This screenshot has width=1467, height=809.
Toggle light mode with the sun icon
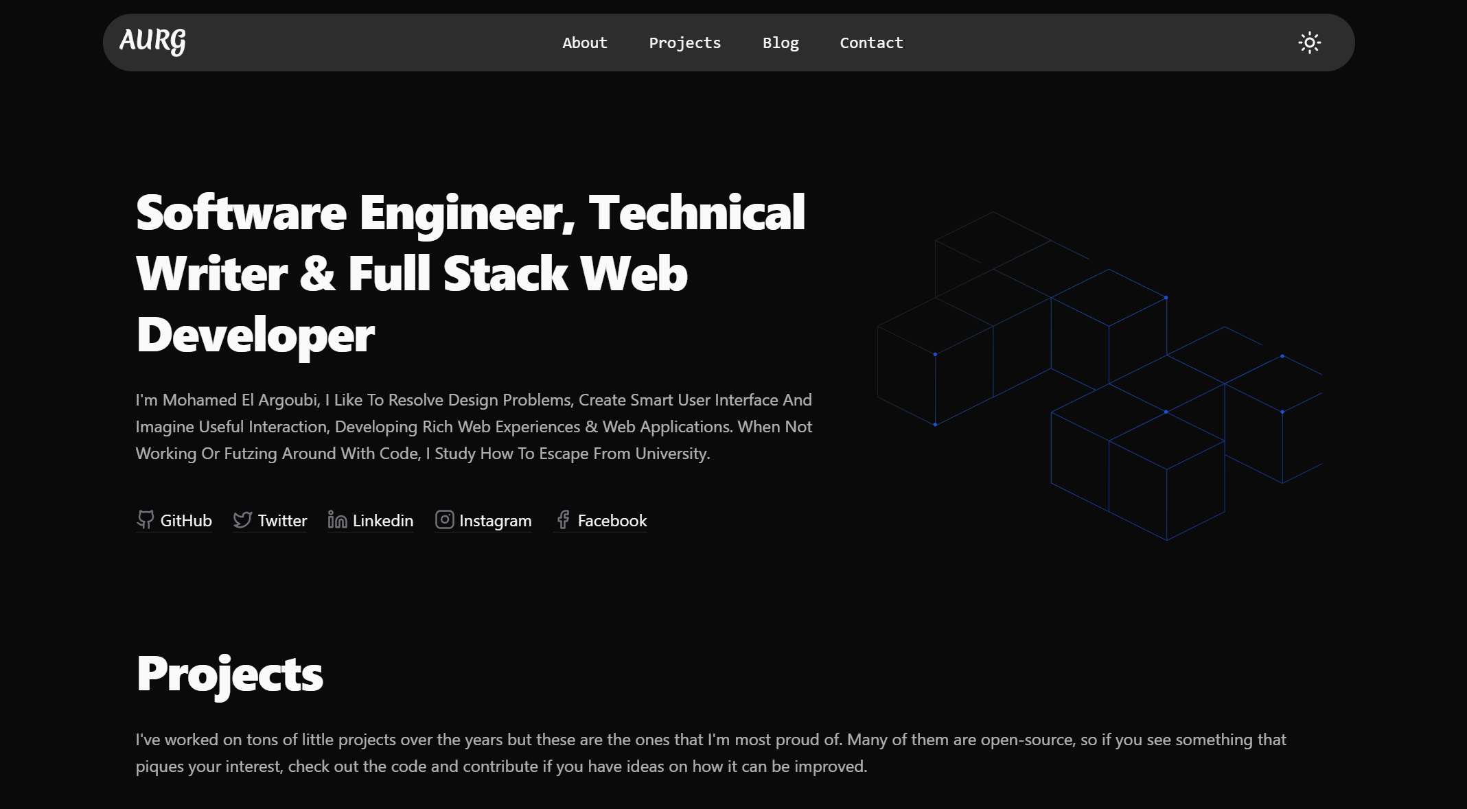point(1309,43)
